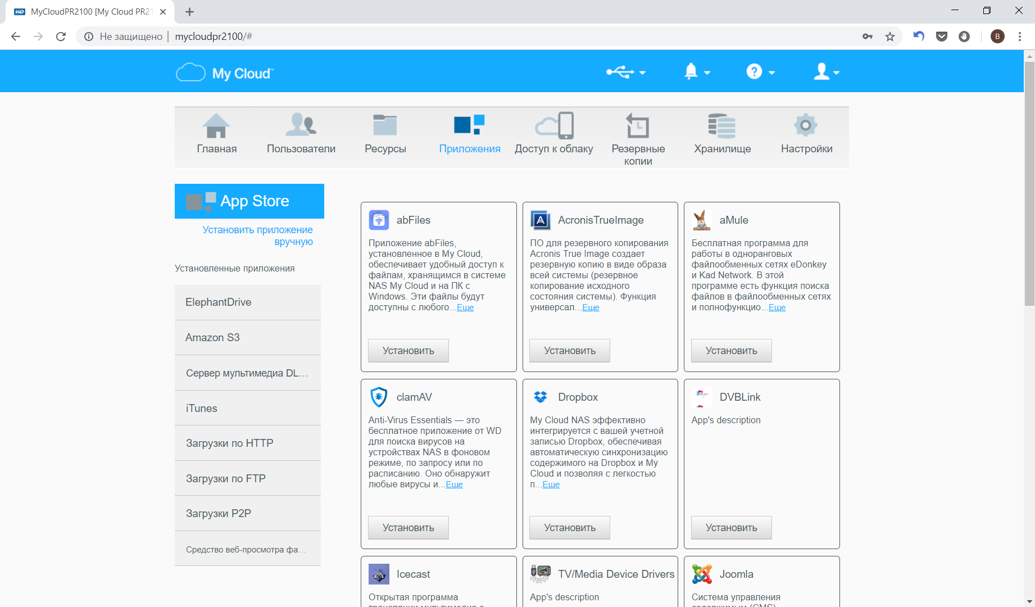Open the Резервные копии tab

(638, 139)
